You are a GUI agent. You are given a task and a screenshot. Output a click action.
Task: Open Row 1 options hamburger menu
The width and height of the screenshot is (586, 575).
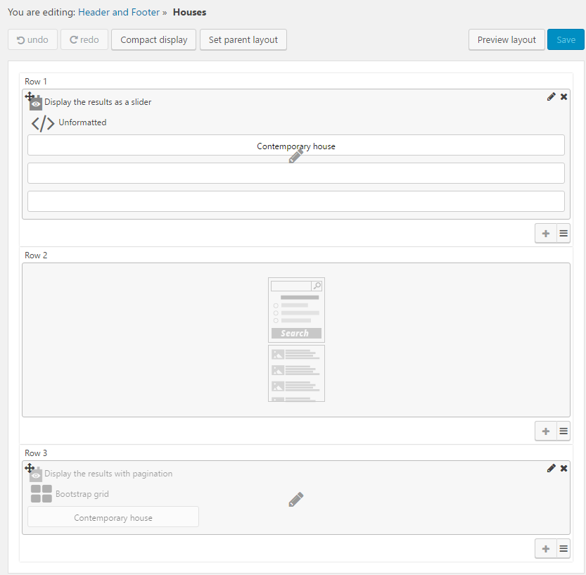563,234
